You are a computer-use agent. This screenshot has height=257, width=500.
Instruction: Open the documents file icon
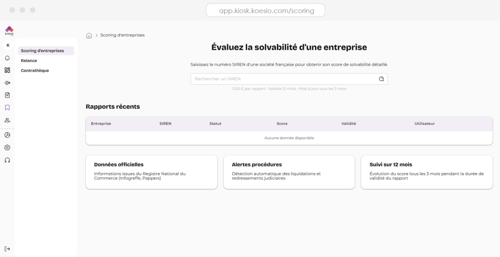pos(7,95)
